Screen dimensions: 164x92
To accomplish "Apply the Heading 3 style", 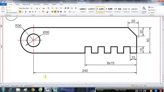I will pos(117,10).
